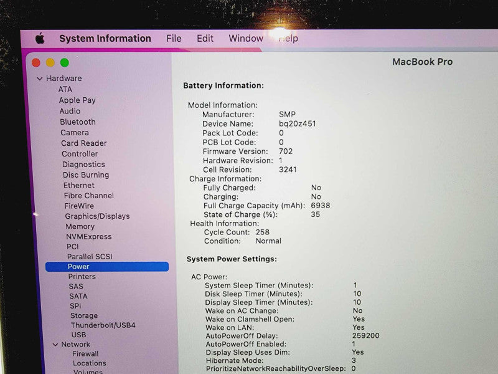Select the highlighted Power item
498x374 pixels.
click(x=107, y=267)
